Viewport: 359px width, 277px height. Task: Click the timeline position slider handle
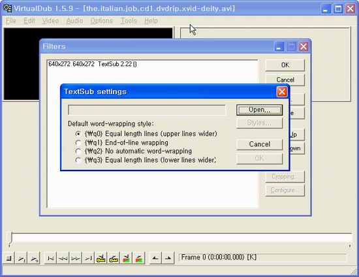tap(10, 238)
